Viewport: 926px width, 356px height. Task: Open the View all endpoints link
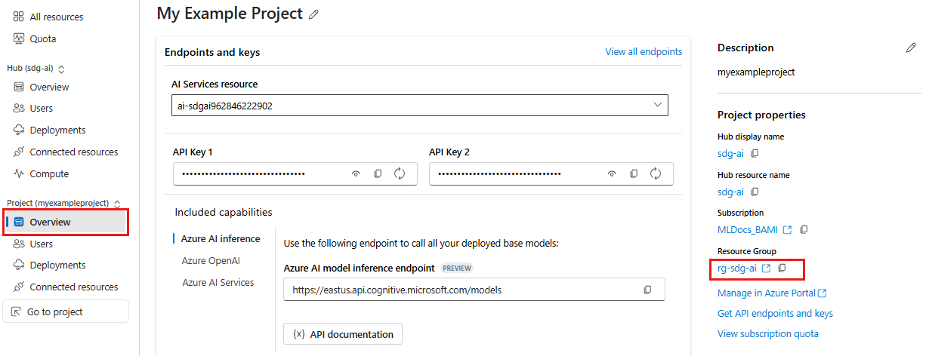click(x=644, y=51)
